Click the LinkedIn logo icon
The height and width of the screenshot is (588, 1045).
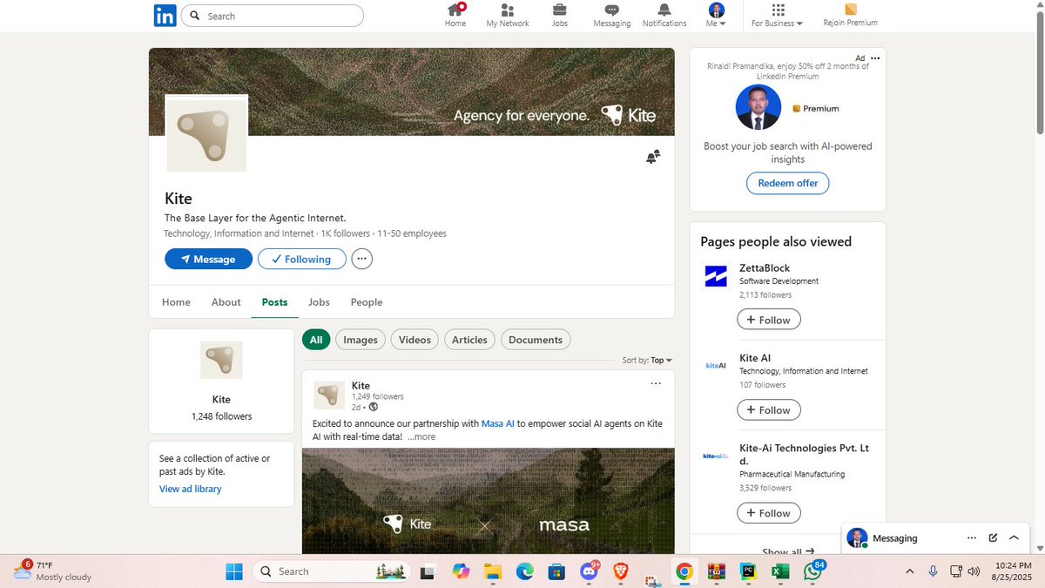point(165,16)
